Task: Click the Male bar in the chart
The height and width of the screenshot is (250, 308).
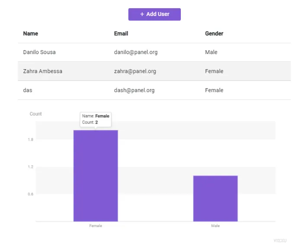Action: click(215, 199)
